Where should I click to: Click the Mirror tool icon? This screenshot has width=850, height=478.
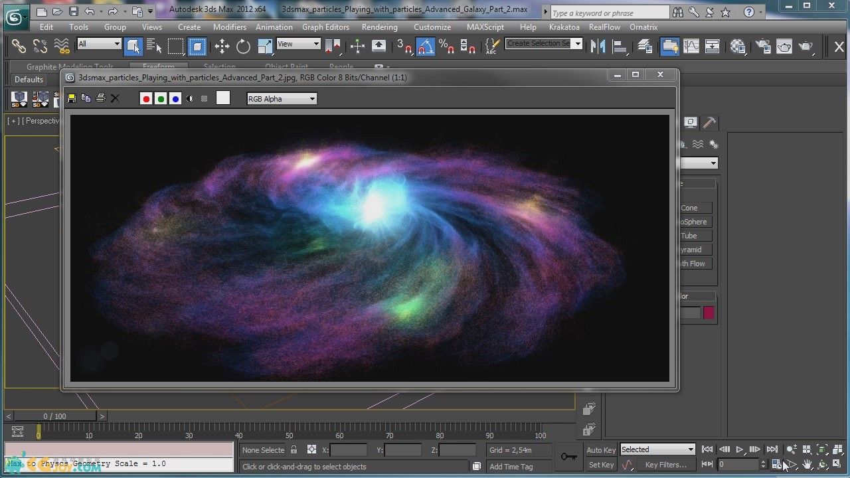598,46
